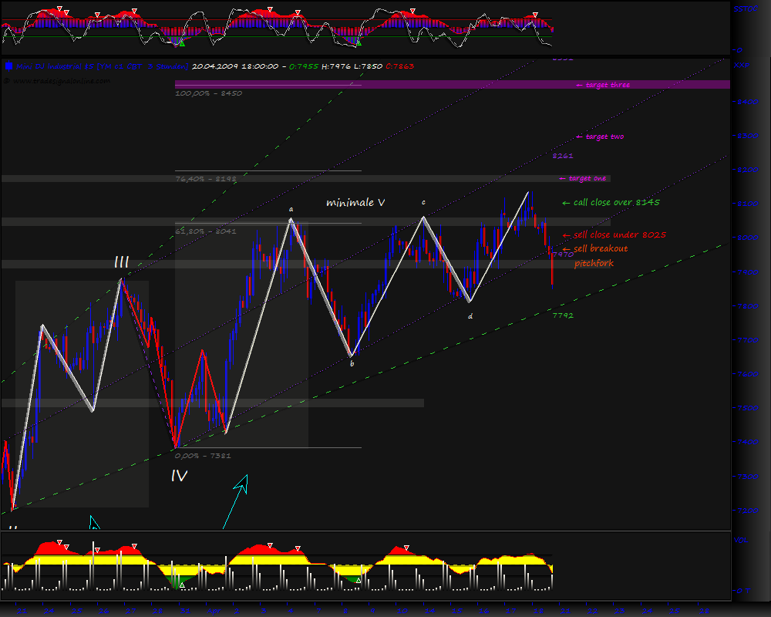This screenshot has width=771, height=617.
Task: Select the minimale V wave label
Action: click(355, 202)
